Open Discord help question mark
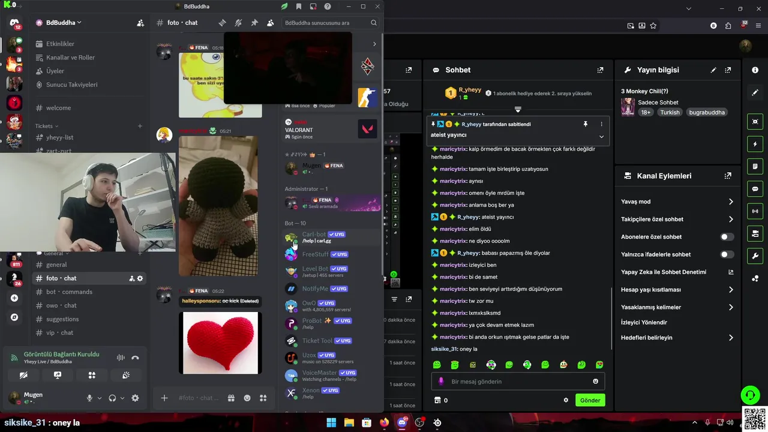 coord(328,7)
